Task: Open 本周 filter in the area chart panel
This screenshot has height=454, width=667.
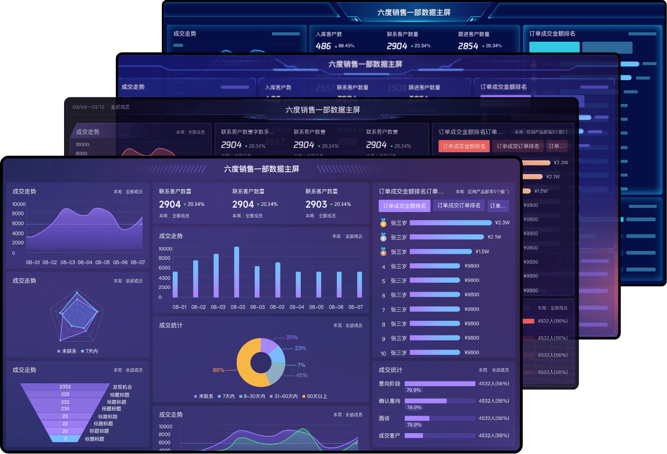Action: point(118,192)
